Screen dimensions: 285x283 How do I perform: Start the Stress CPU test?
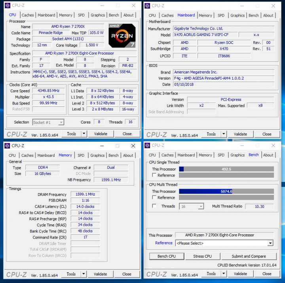pos(203,256)
